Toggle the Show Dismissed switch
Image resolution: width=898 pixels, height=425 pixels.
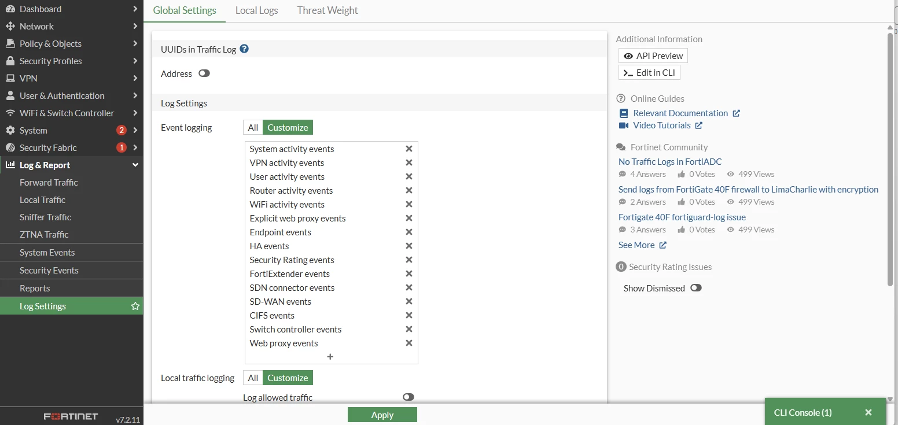click(x=696, y=287)
